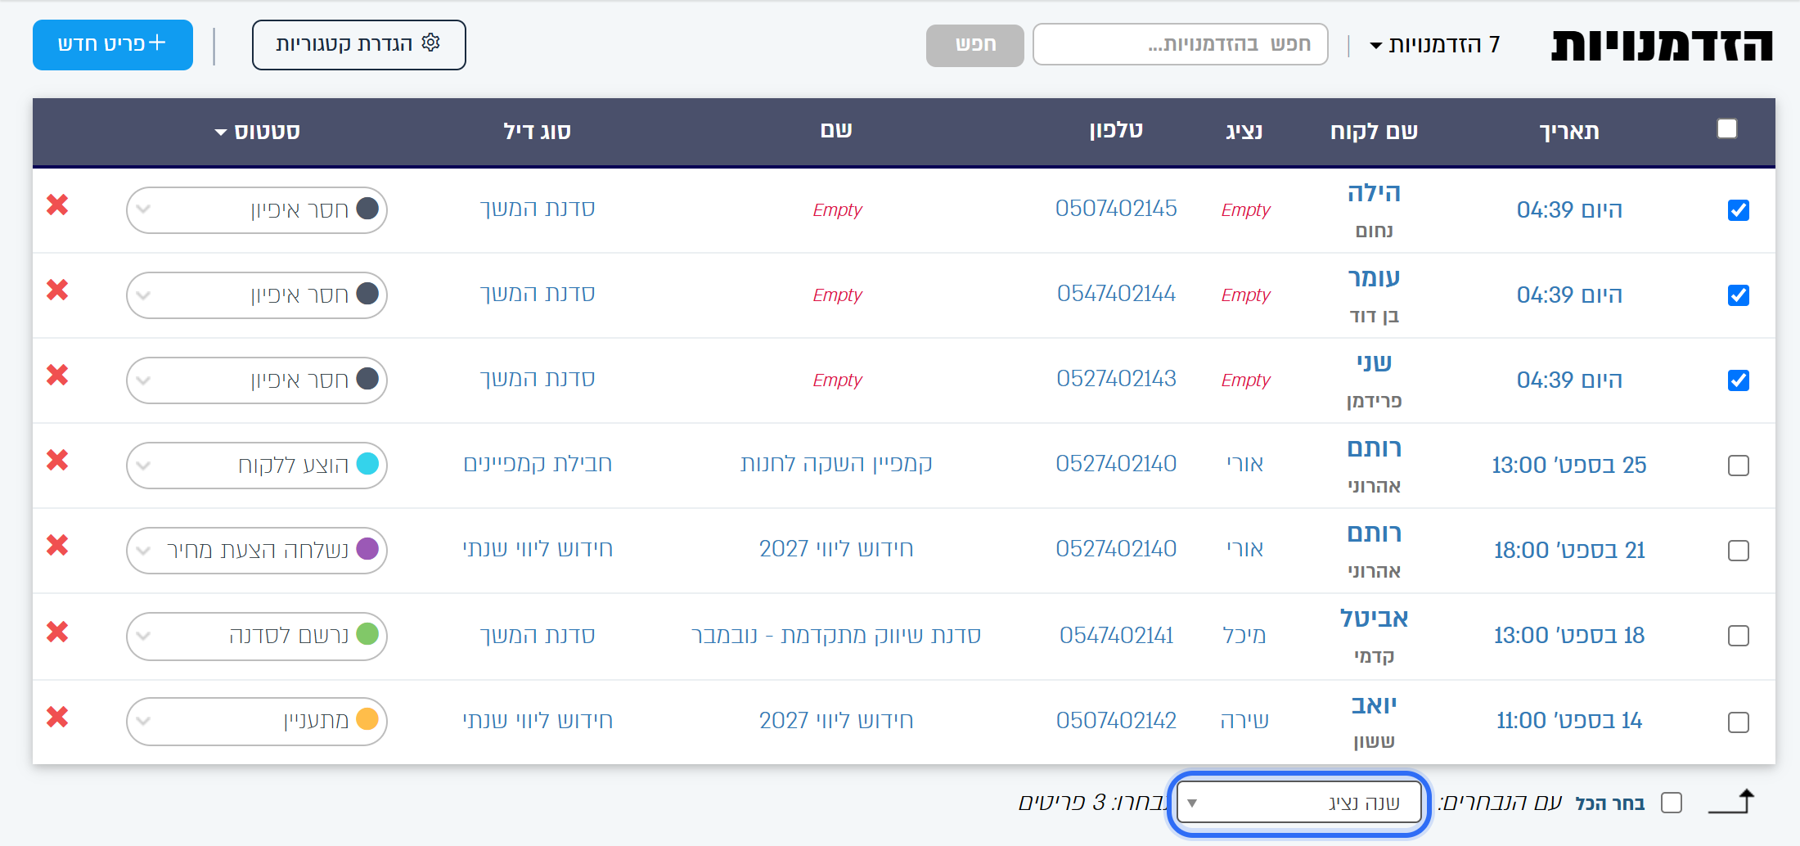Delete the שני פרידמן row

[x=57, y=375]
